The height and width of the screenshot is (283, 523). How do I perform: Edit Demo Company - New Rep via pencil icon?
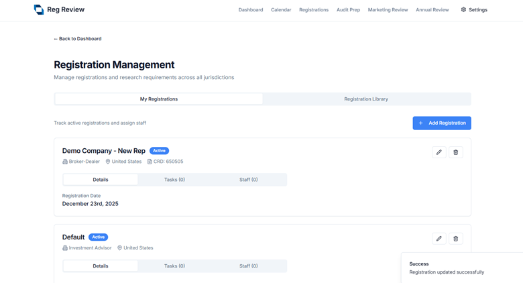coord(439,152)
